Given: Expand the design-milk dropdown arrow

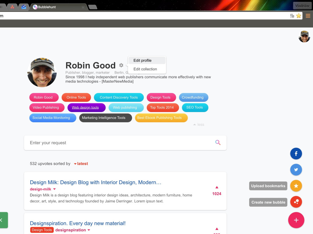Looking at the screenshot, I should [54, 189].
